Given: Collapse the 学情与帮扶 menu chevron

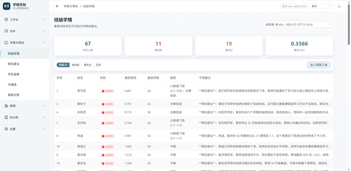Looking at the screenshot, I should pyautogui.click(x=43, y=43).
